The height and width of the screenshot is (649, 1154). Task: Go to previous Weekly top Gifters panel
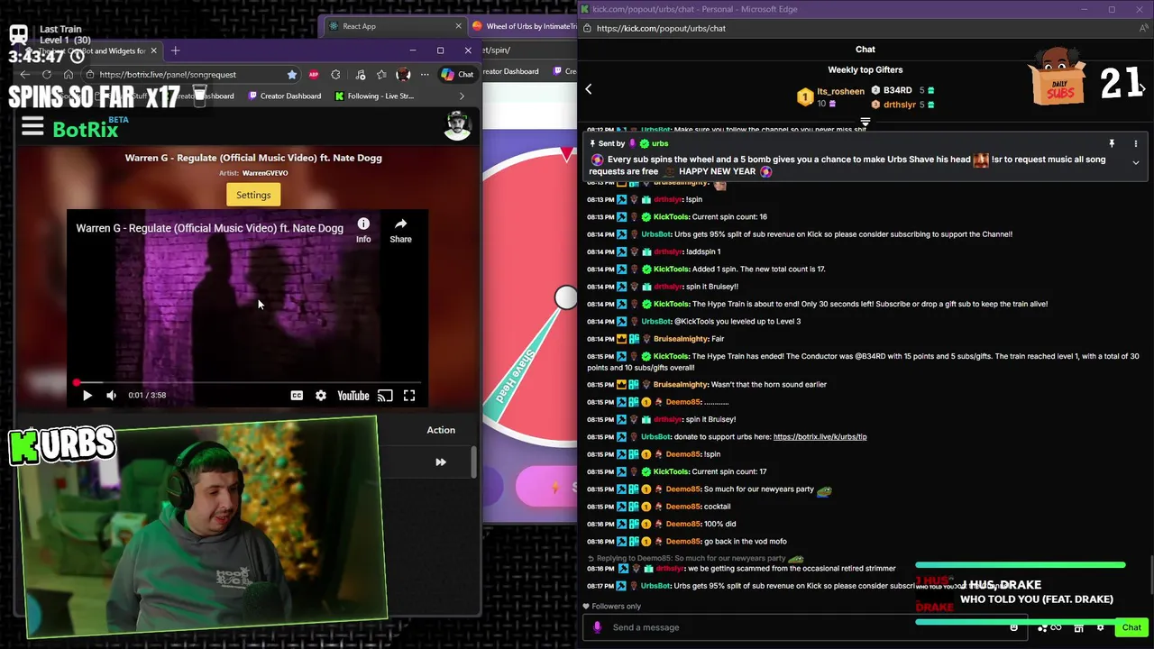[x=589, y=89]
